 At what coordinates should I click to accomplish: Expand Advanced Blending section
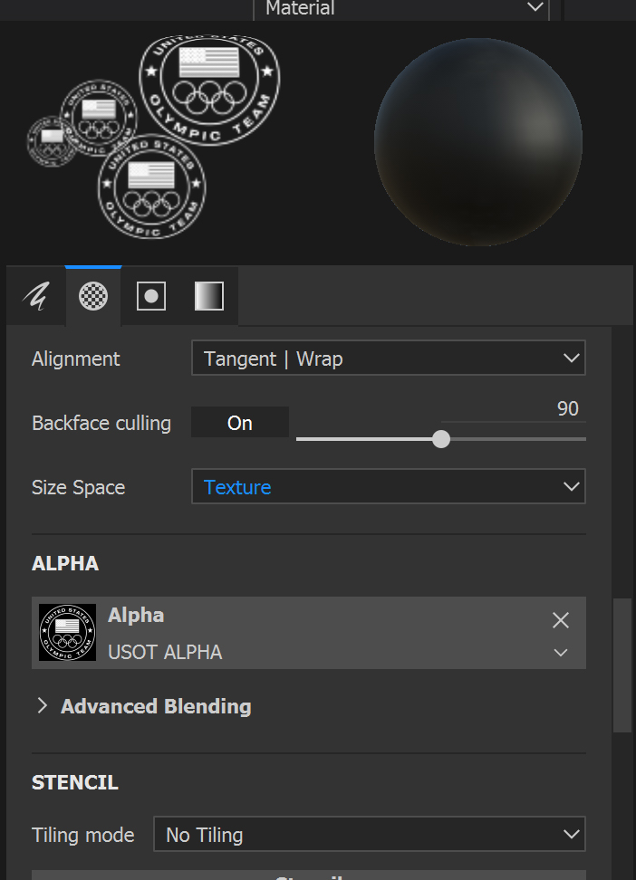(x=42, y=706)
